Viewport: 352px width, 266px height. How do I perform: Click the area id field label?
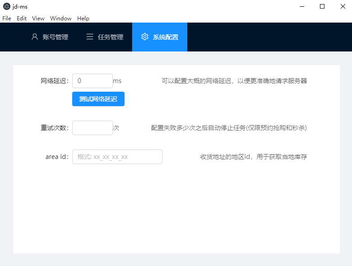point(56,157)
